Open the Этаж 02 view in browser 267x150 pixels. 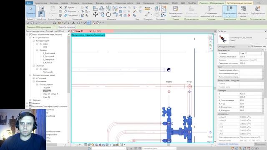pos(46,97)
